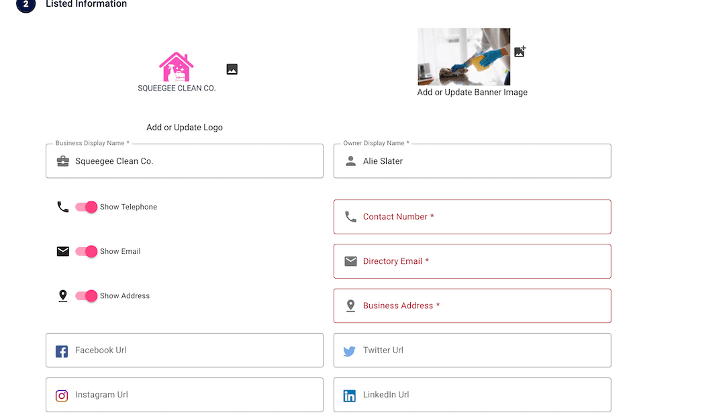Click the person icon in Owner Display Name

(350, 161)
